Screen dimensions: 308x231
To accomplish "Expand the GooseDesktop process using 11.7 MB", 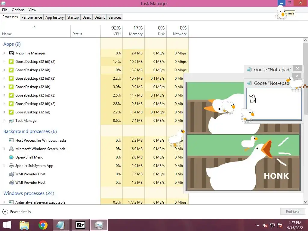I will click(4, 95).
